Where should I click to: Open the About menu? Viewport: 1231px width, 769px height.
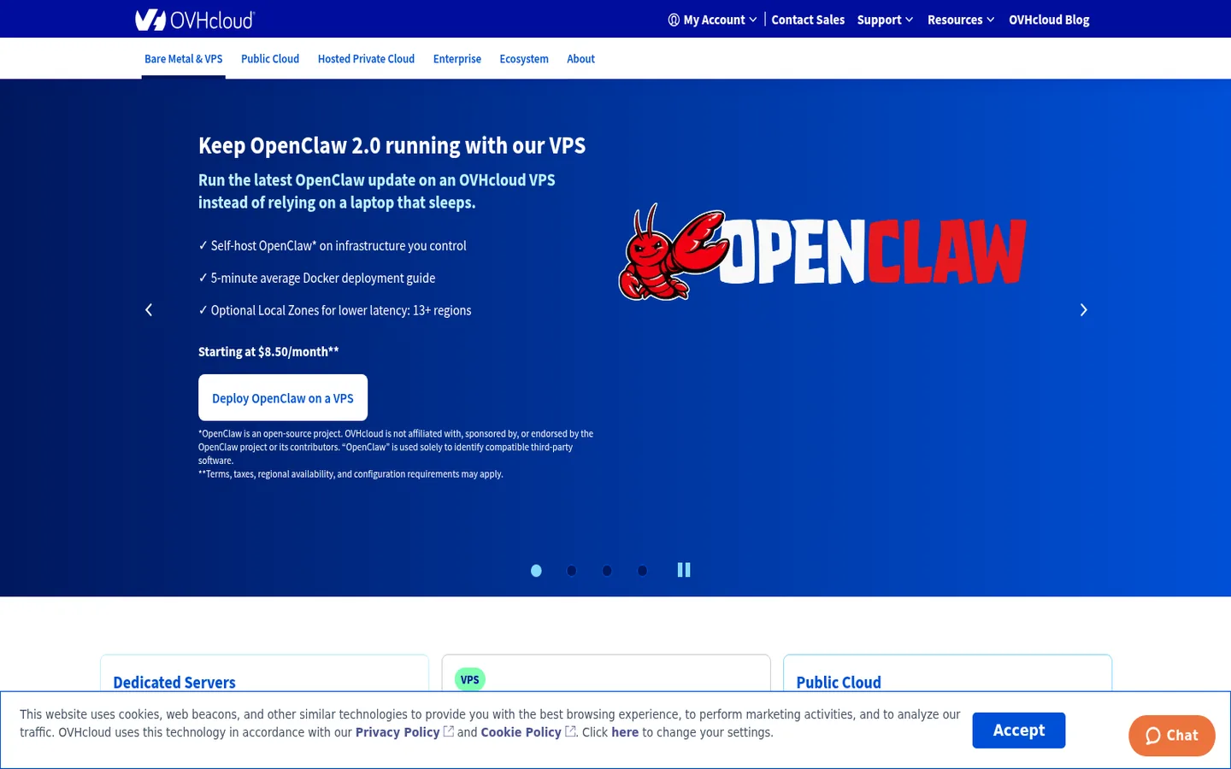tap(580, 59)
